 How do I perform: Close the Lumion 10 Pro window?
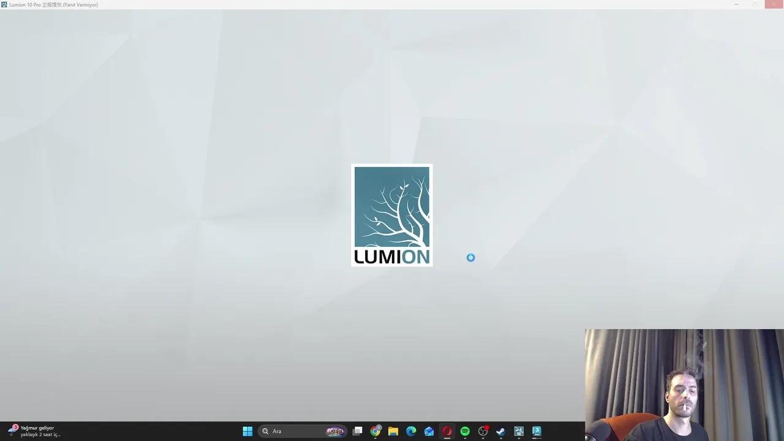(x=774, y=4)
